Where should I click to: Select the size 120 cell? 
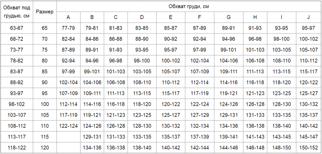pyautogui.click(x=45, y=148)
